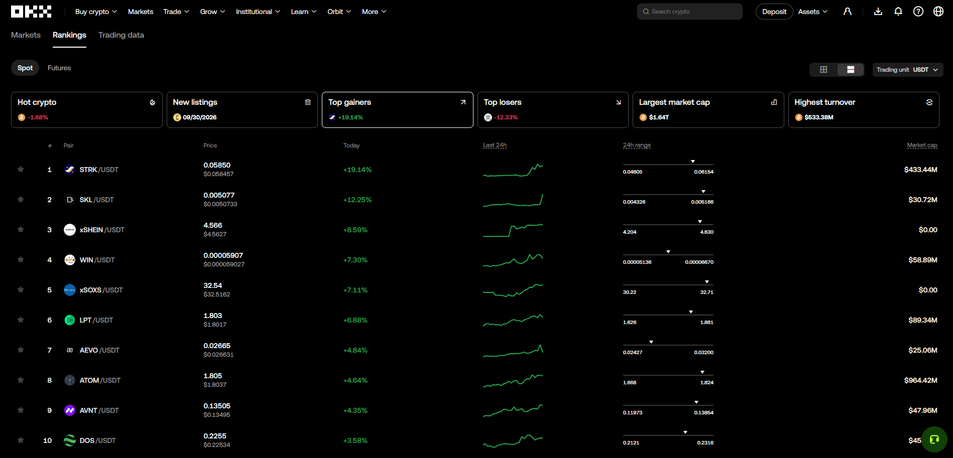This screenshot has height=458, width=953.
Task: Toggle the favorite star for xSHEIN/USDT
Action: [x=21, y=229]
